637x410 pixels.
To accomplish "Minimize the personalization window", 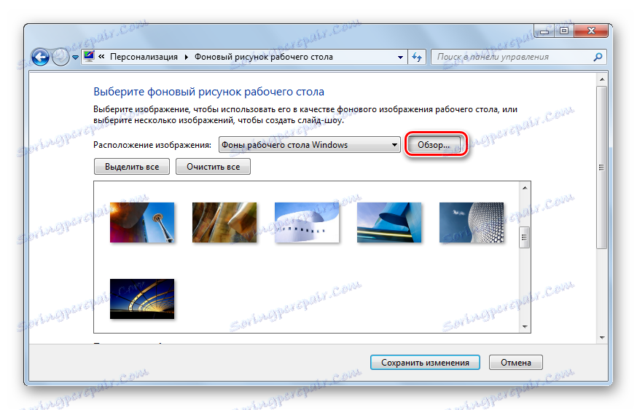I will 544,31.
